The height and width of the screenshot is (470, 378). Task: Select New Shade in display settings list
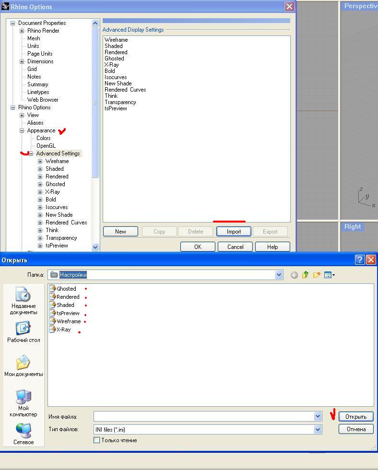pos(118,83)
